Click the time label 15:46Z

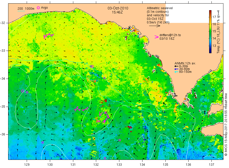(117, 12)
